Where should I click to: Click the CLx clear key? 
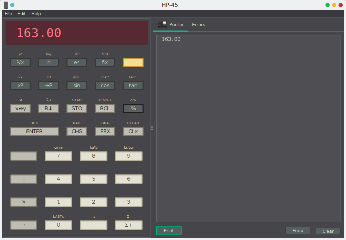[133, 132]
